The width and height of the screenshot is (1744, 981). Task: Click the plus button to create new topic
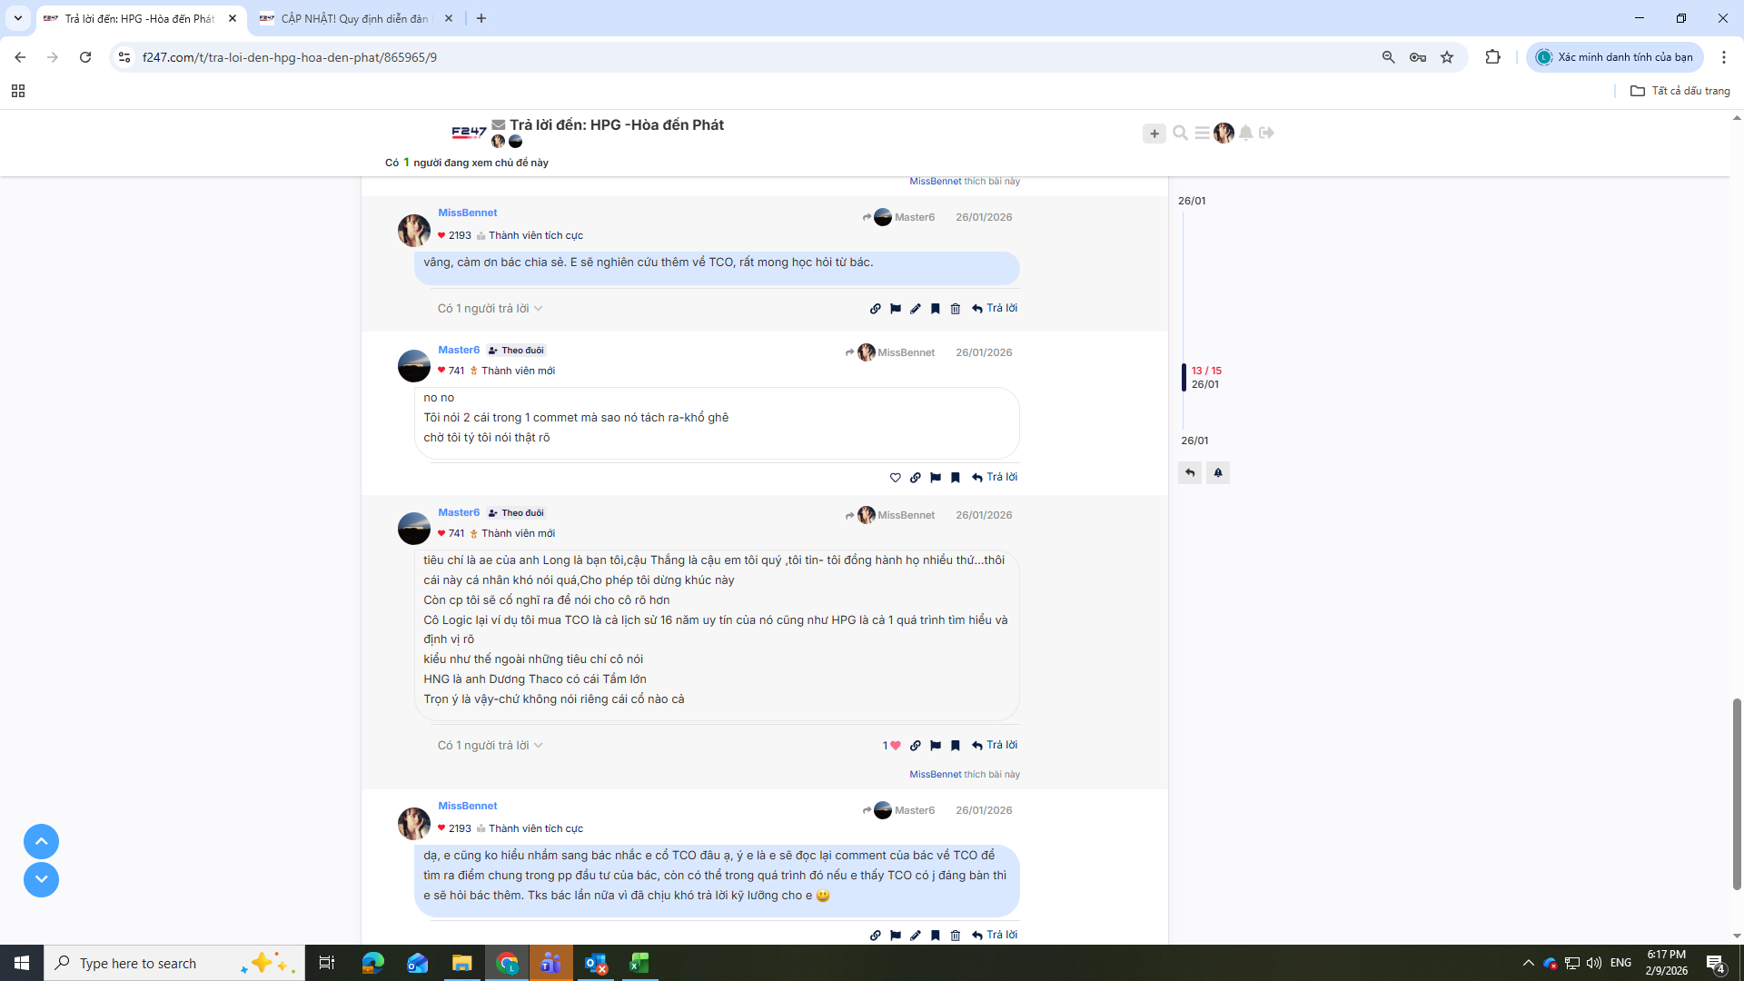(1154, 134)
